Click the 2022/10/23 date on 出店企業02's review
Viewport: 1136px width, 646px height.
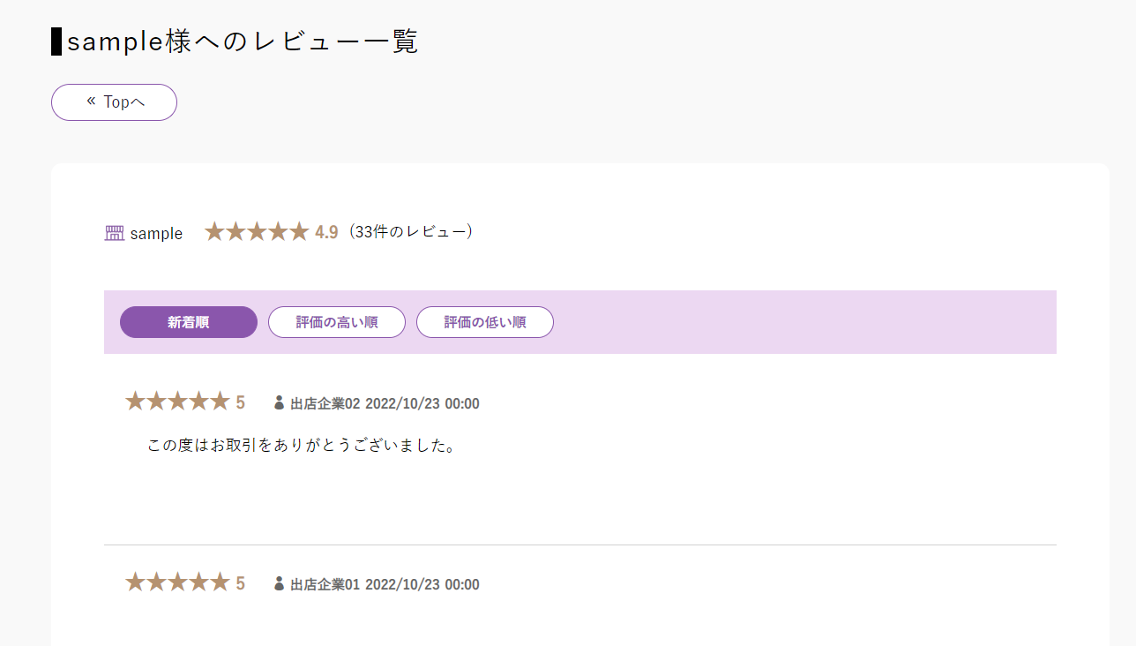pyautogui.click(x=401, y=404)
